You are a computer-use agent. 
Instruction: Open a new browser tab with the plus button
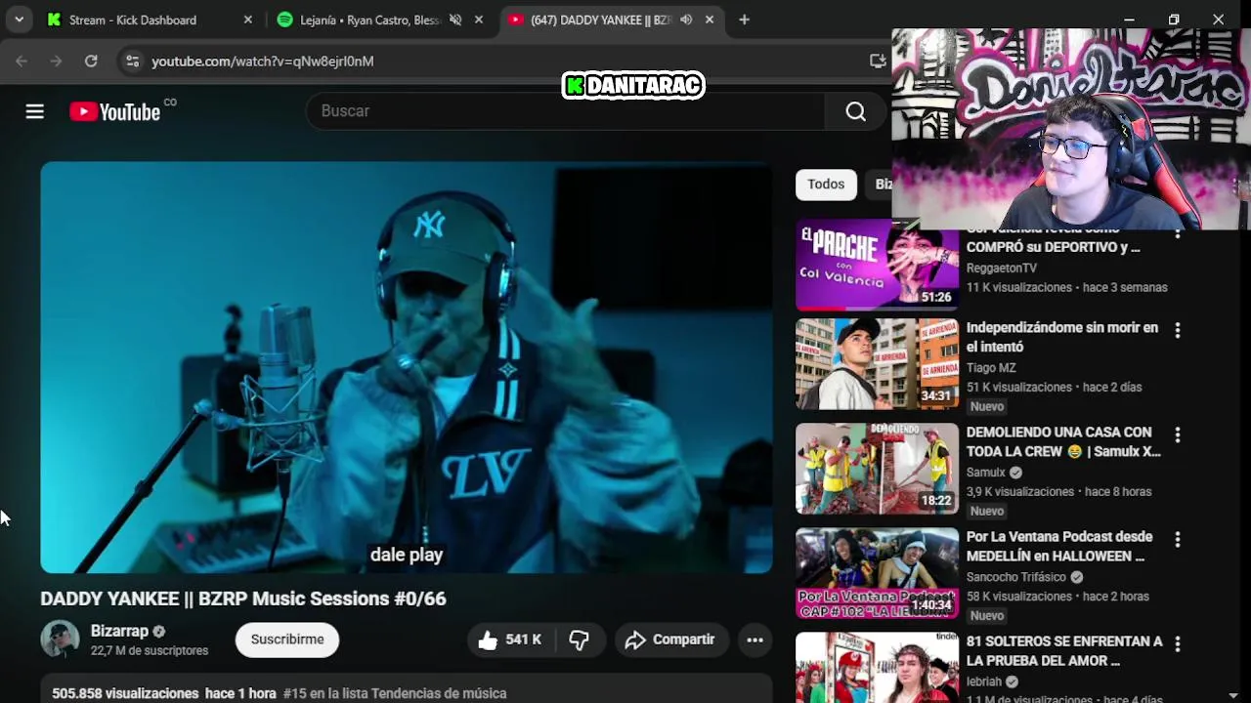tap(744, 20)
